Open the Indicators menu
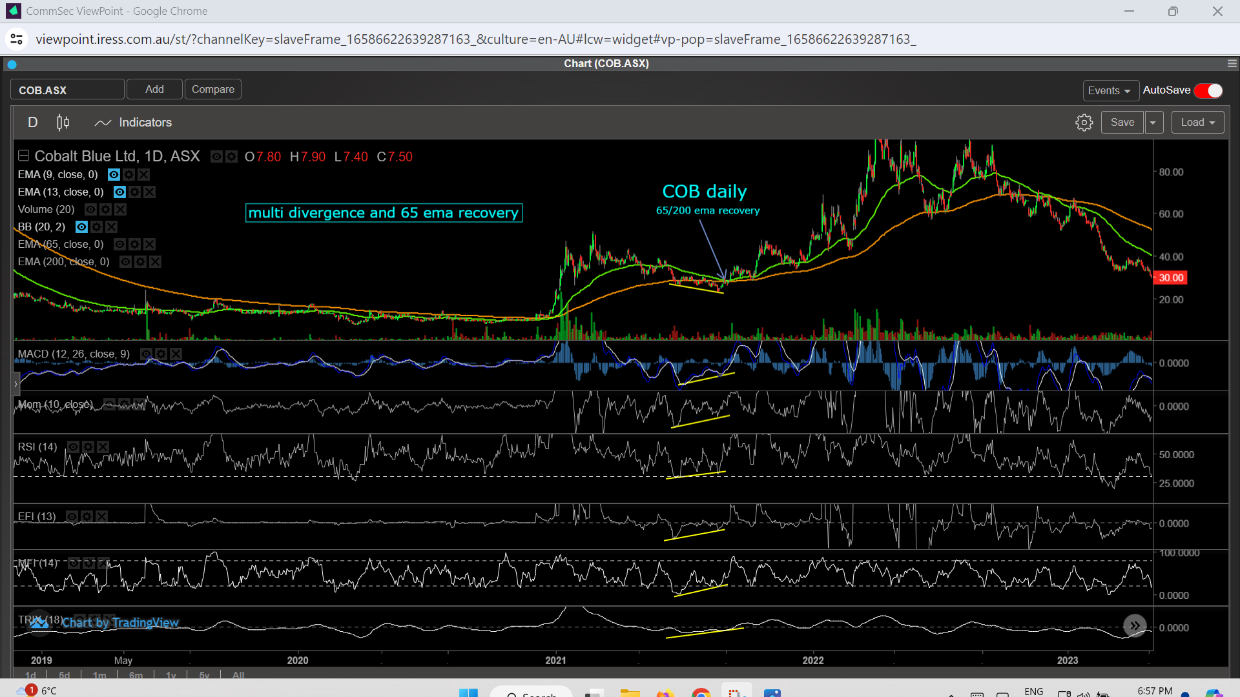 (133, 123)
